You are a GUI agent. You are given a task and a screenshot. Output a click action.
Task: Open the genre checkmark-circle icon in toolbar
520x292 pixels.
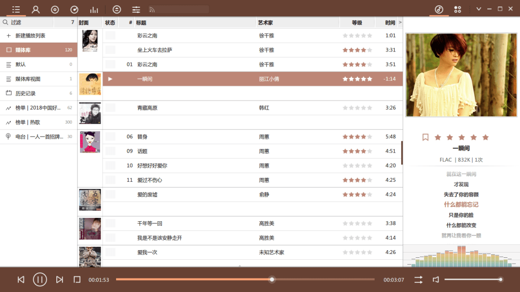[x=74, y=9]
